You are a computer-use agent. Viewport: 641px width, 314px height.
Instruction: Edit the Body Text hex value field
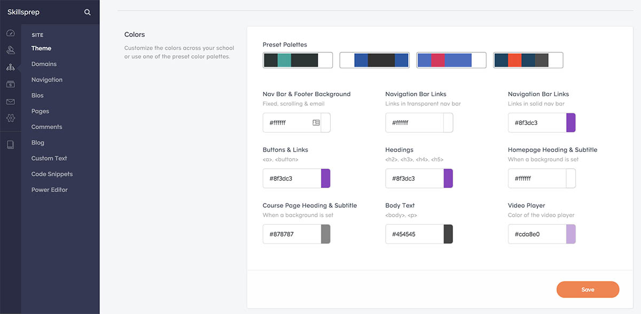(414, 234)
